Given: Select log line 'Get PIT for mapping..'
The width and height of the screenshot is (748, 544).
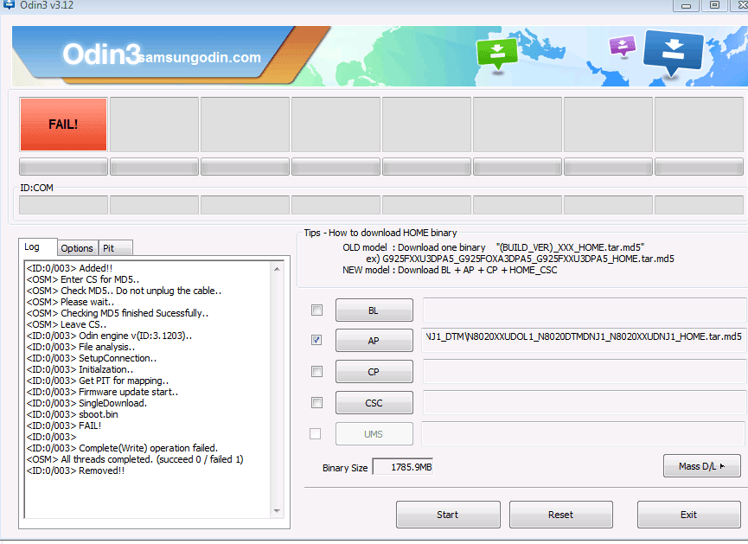Looking at the screenshot, I should [x=98, y=381].
